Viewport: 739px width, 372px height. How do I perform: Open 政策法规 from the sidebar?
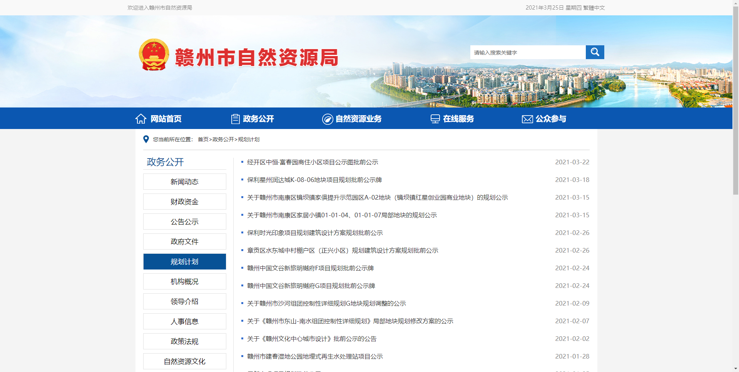click(184, 341)
